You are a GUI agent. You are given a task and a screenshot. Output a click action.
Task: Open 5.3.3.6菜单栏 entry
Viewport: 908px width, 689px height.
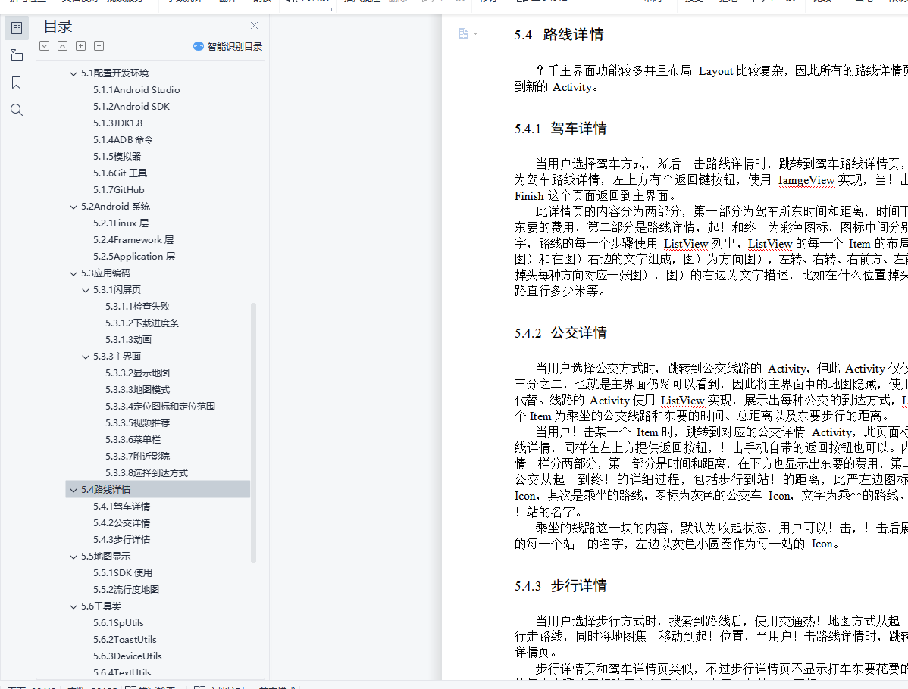click(133, 440)
